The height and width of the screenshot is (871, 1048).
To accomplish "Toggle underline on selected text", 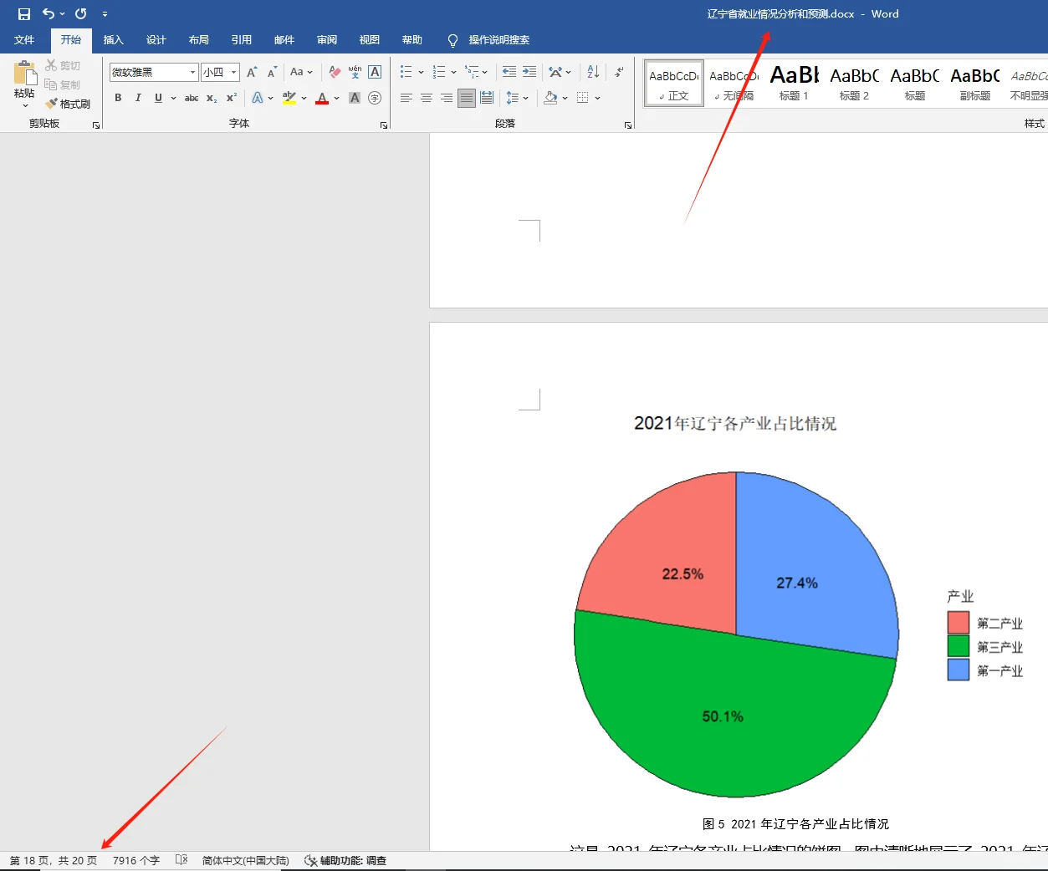I will (157, 98).
